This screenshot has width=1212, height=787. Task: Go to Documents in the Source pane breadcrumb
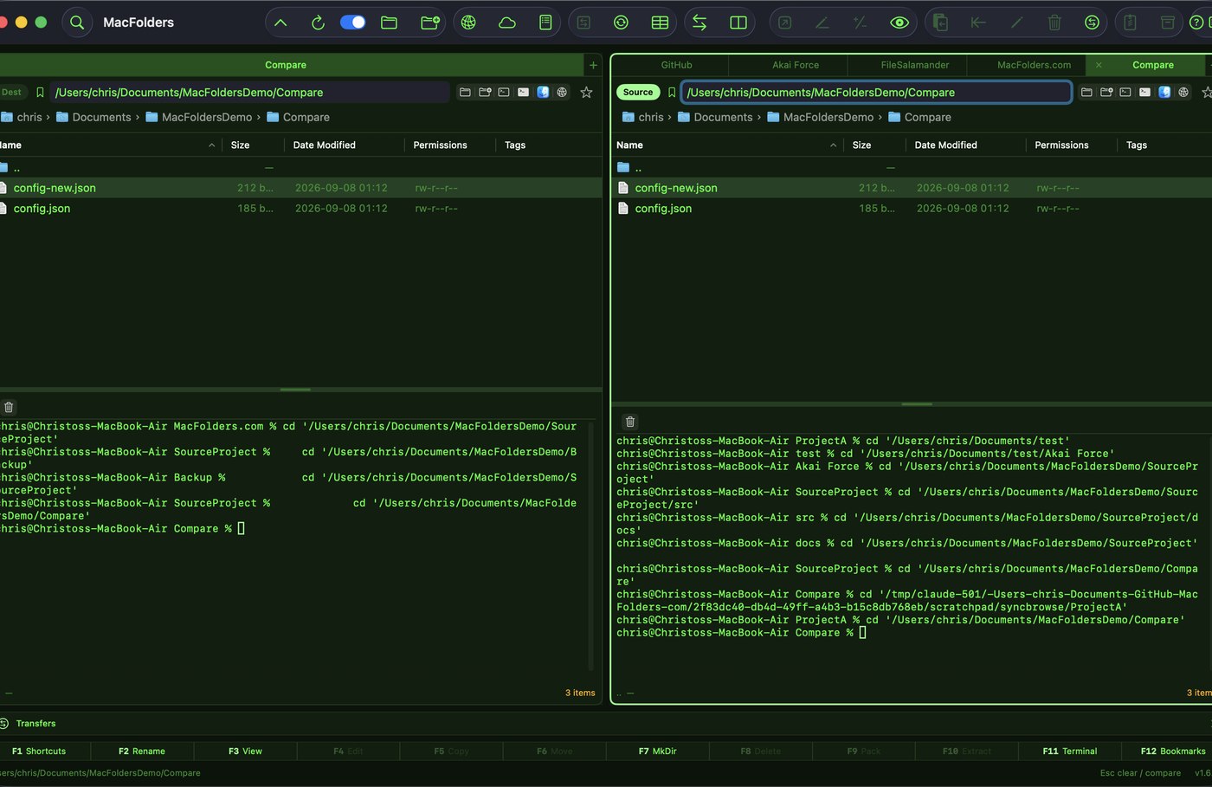tap(715, 118)
